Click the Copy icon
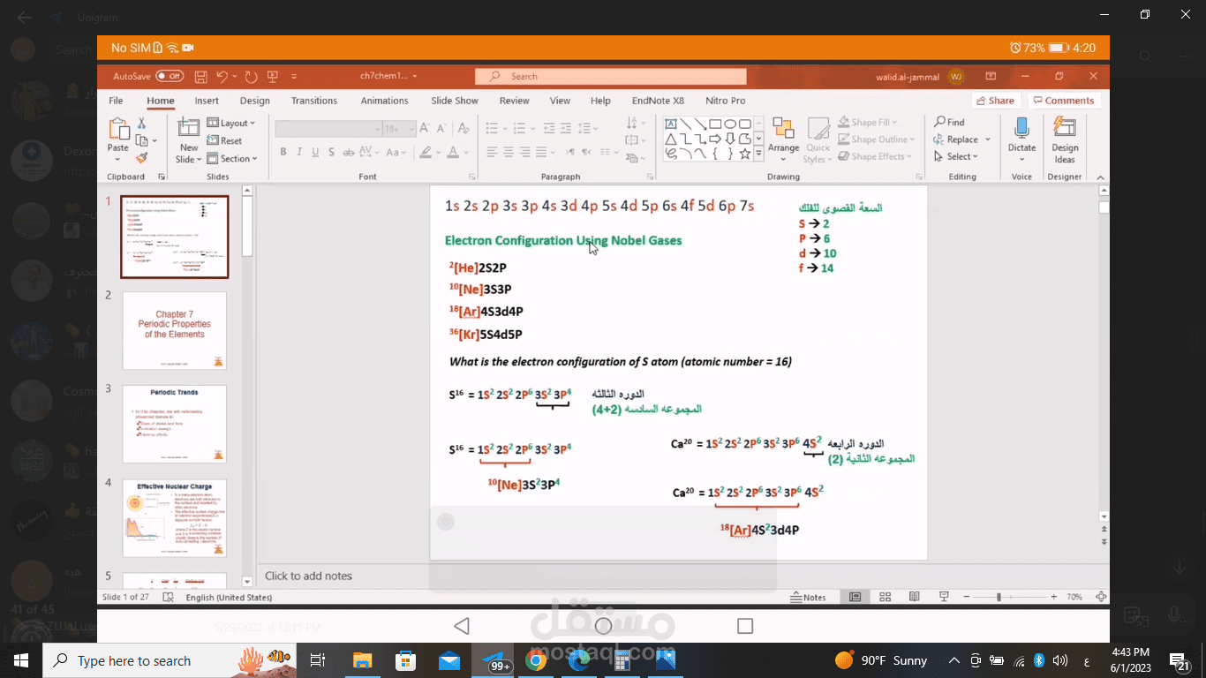 point(142,140)
